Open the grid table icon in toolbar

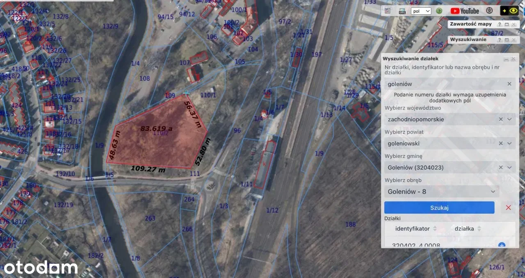pos(388,11)
